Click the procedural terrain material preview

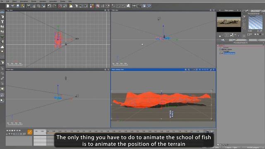(x=255, y=22)
